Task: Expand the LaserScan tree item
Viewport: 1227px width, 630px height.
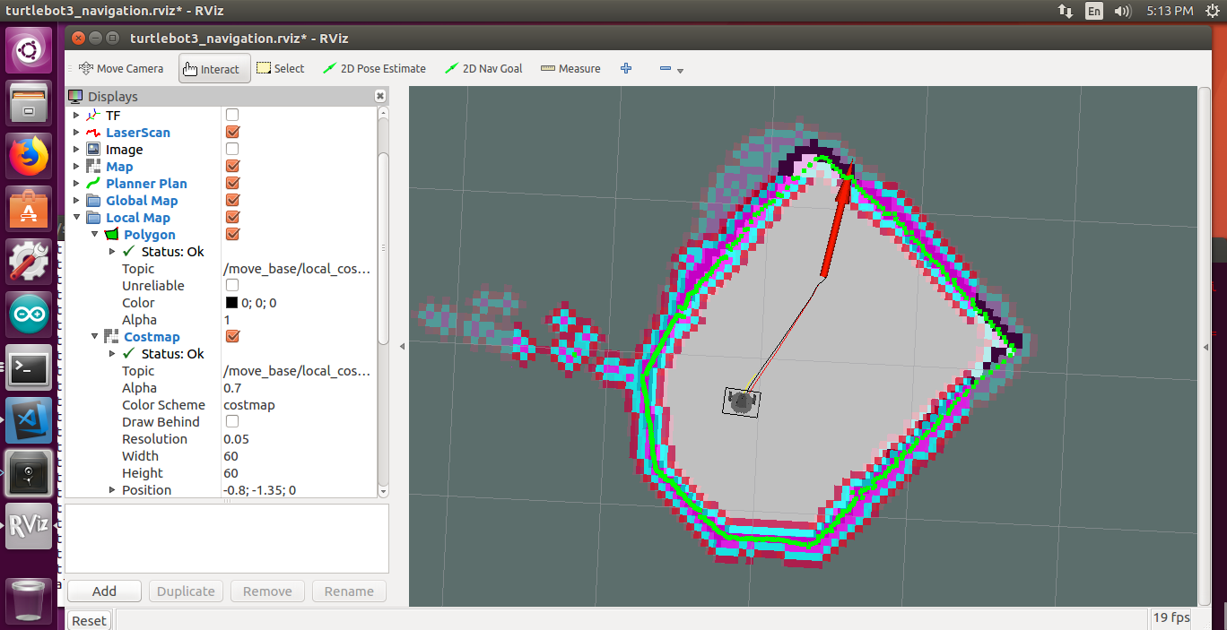Action: (x=76, y=133)
